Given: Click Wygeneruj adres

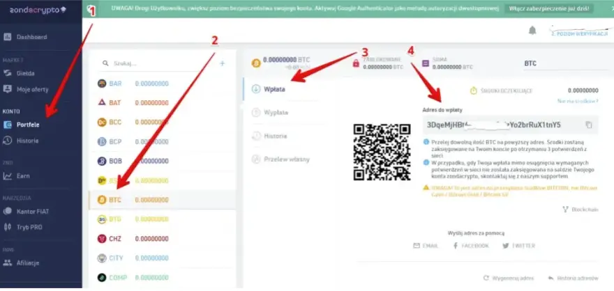Looking at the screenshot, I should pos(508,278).
